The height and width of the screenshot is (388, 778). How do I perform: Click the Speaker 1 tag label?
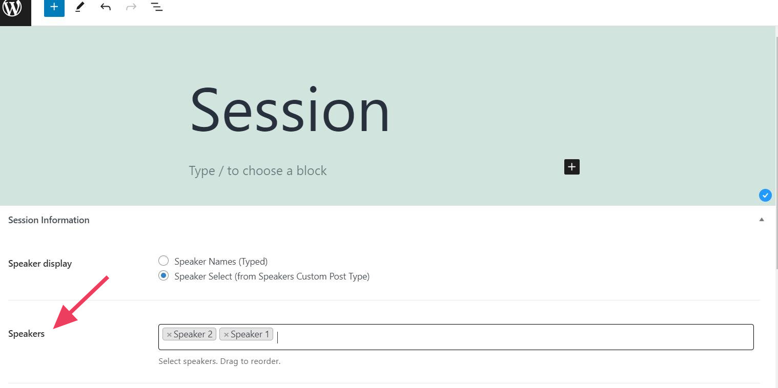tap(250, 334)
